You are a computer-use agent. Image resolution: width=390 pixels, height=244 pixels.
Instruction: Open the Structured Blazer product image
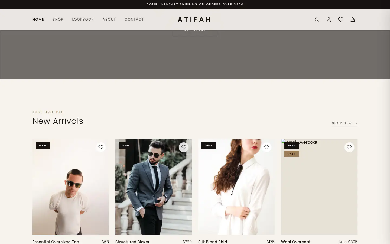[154, 187]
